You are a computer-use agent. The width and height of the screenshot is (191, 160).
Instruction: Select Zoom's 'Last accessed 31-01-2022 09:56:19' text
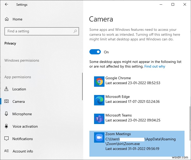[132, 149]
